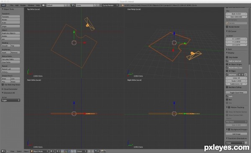The height and width of the screenshot is (153, 251).
Task: Open the Select menu in the 3D view header
Action: [19, 151]
